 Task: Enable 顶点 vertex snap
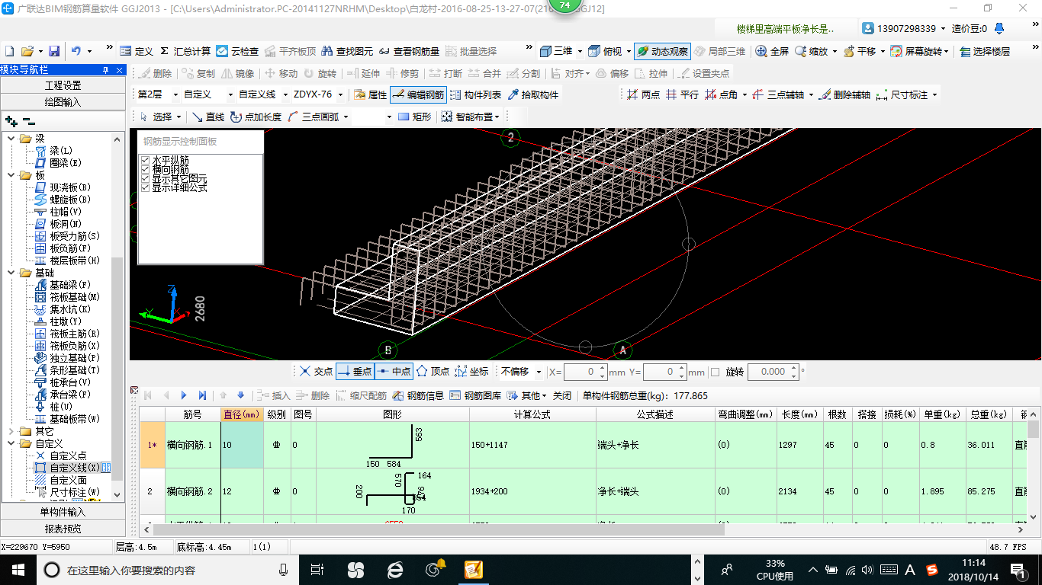tap(433, 371)
